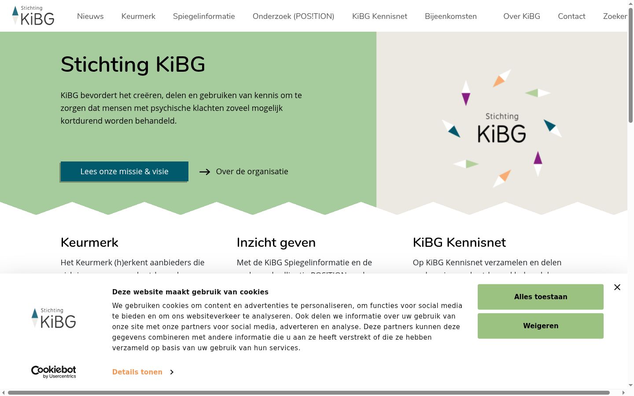Image resolution: width=634 pixels, height=396 pixels.
Task: Open the Nieuws menu item
Action: [x=90, y=16]
